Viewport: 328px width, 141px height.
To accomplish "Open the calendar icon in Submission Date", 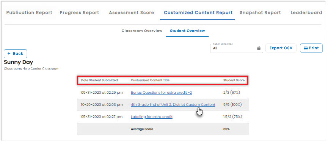I will point(259,48).
